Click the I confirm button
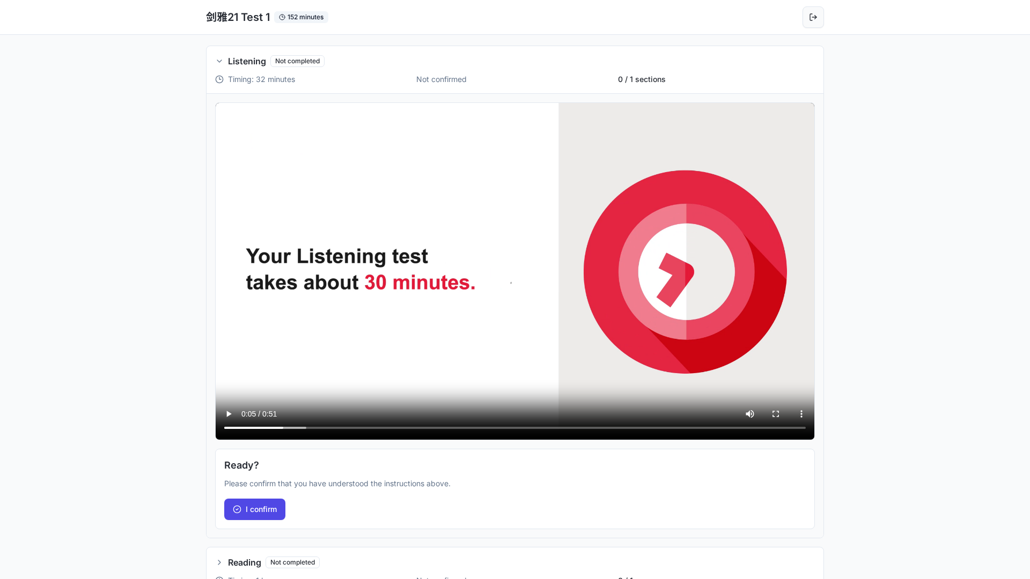1030x579 pixels. coord(255,509)
